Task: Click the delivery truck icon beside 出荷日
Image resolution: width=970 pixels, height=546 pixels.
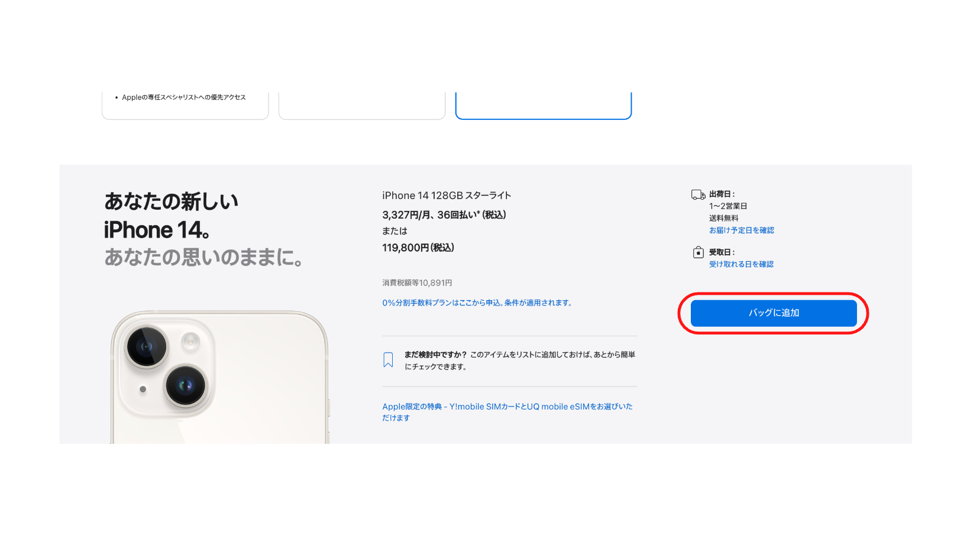Action: point(698,194)
